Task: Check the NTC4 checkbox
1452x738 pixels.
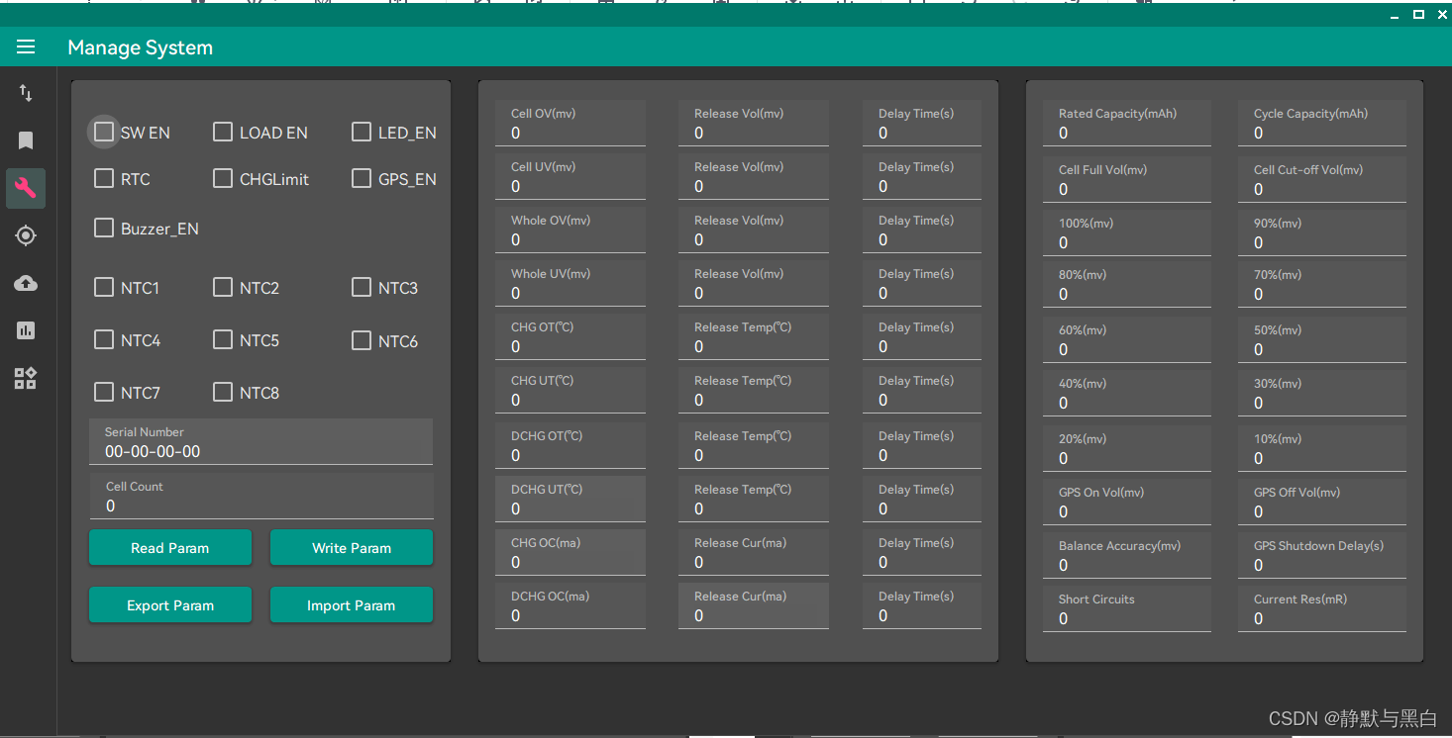Action: (x=104, y=339)
